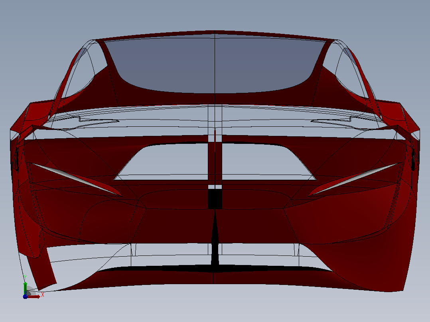
Task: Select the blue Z axis origin ball
Action: pos(25,296)
